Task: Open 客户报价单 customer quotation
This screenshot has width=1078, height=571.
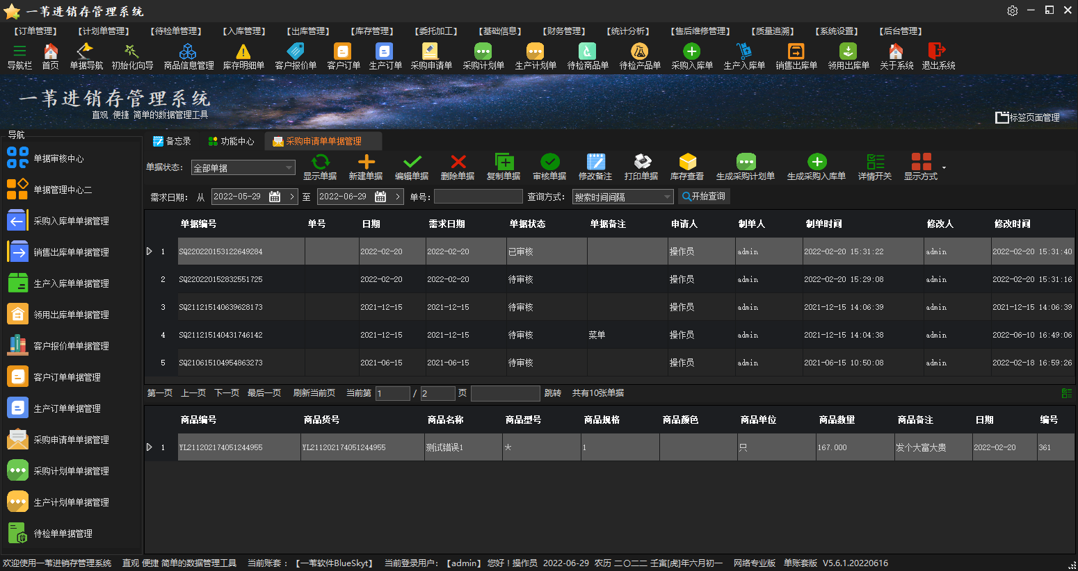Action: (x=296, y=56)
